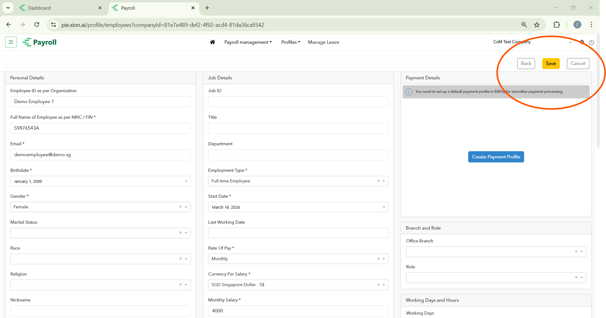
Task: Open the hamburger sidebar menu
Action: pyautogui.click(x=11, y=42)
